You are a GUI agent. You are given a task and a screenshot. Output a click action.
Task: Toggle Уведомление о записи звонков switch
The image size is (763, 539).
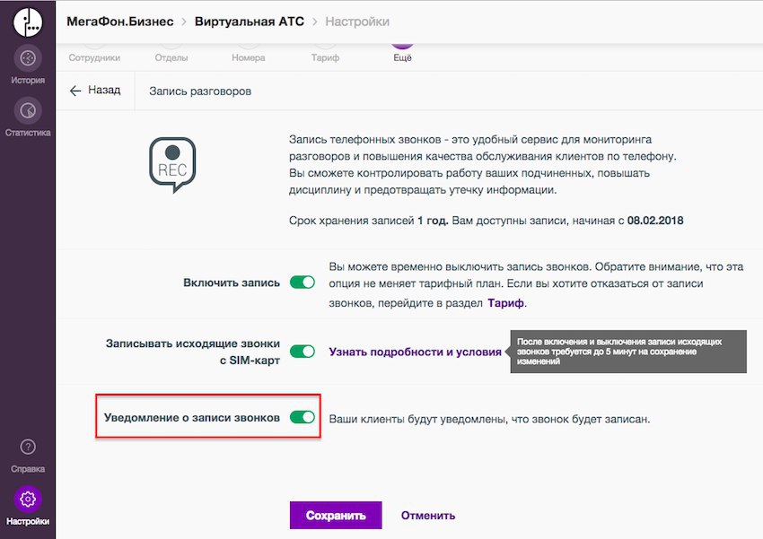(303, 417)
